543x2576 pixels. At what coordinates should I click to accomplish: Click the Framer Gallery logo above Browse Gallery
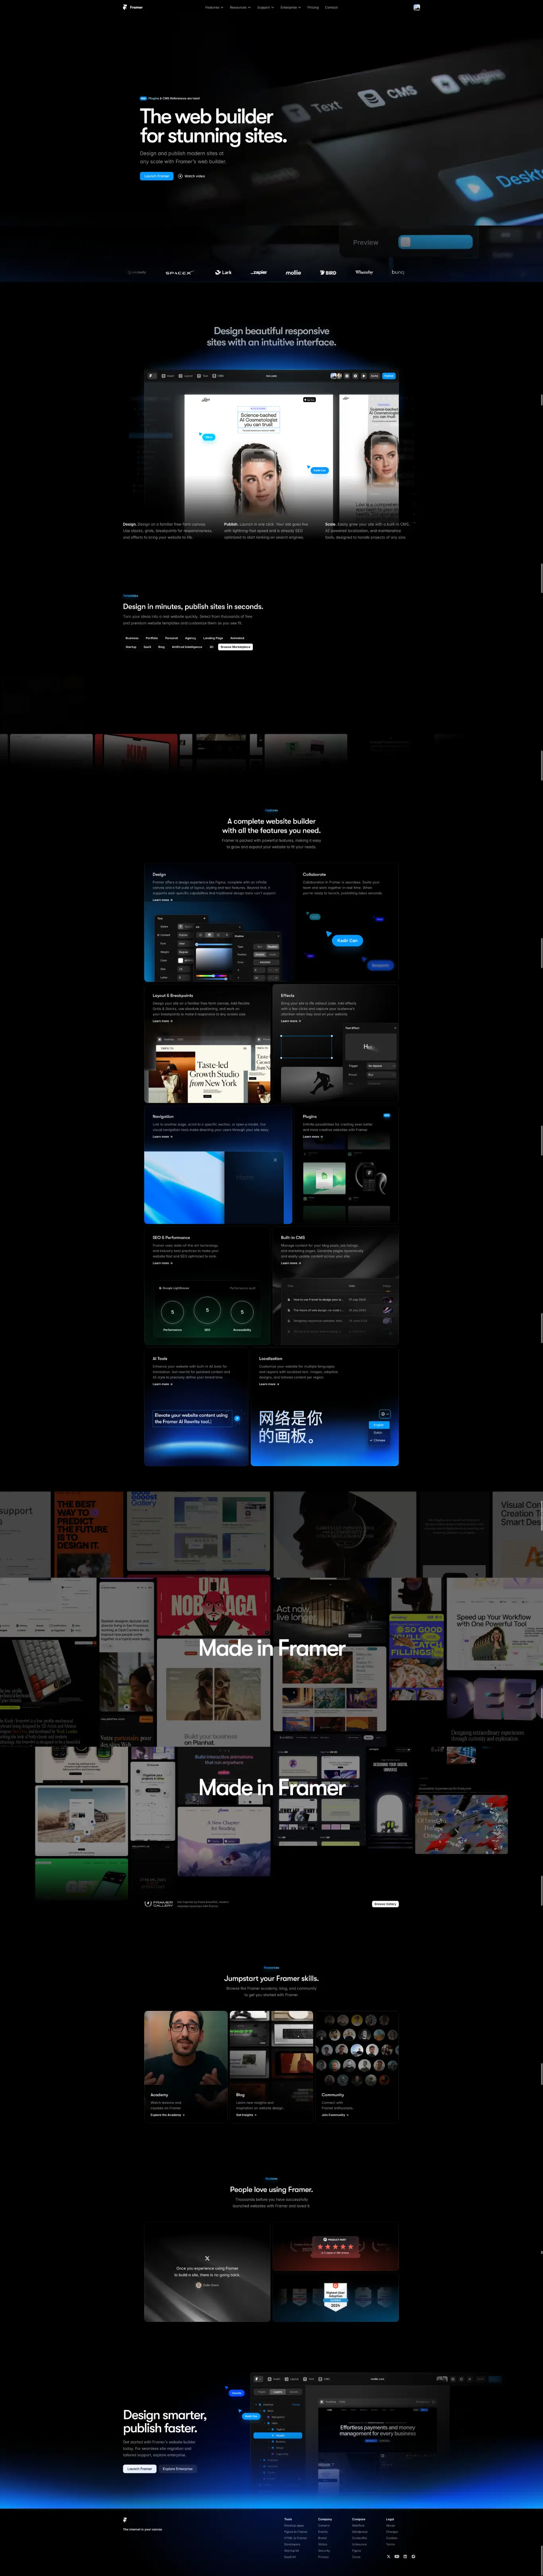point(159,1904)
